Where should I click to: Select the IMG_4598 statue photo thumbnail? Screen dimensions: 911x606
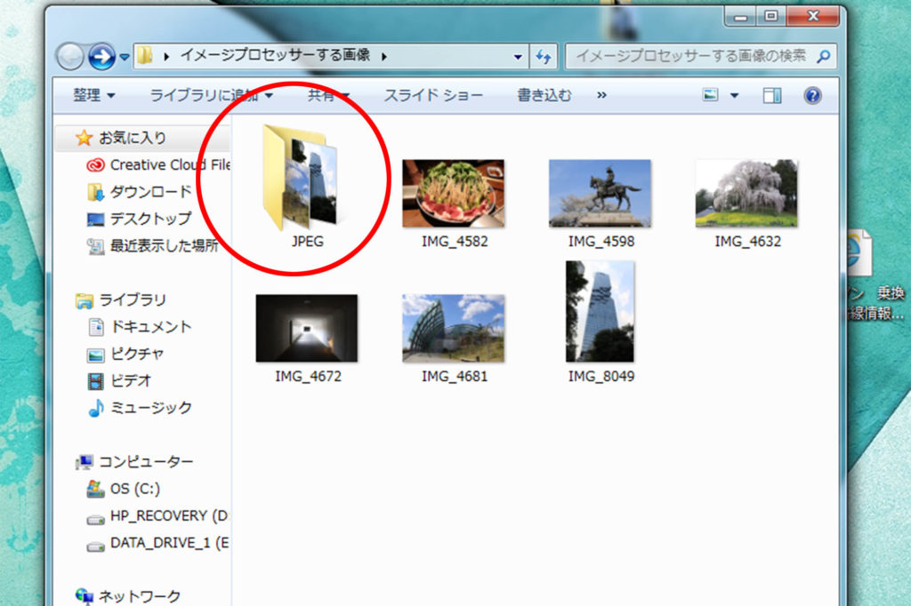[x=601, y=194]
